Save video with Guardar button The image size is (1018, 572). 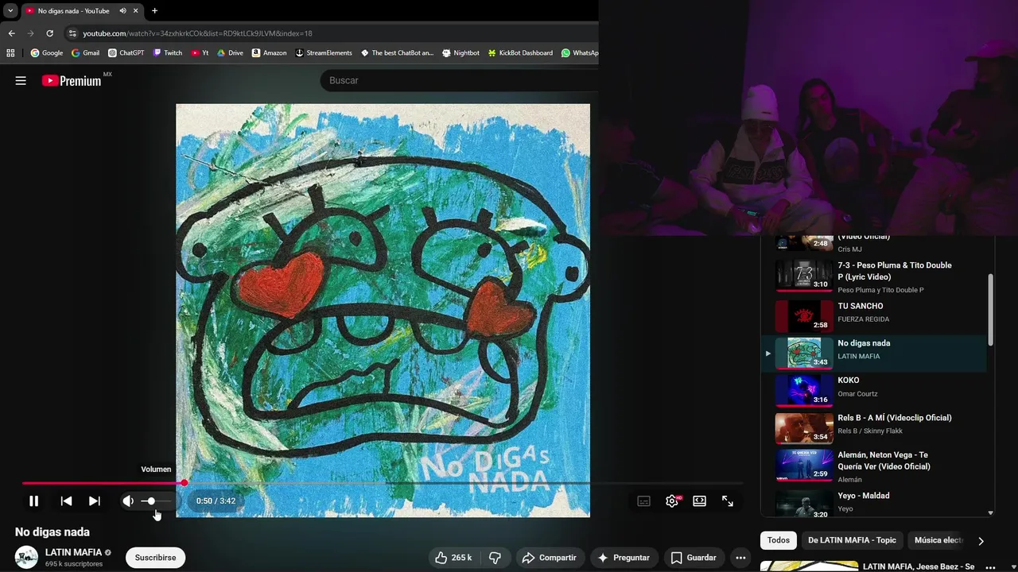pos(693,558)
